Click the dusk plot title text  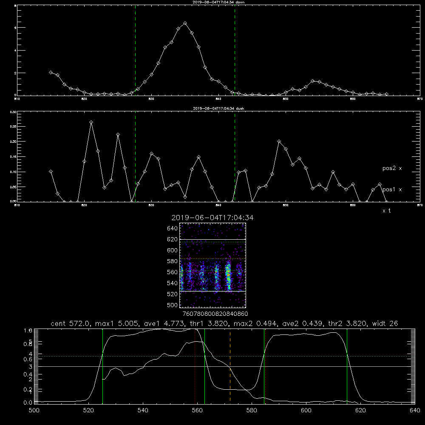(218, 108)
